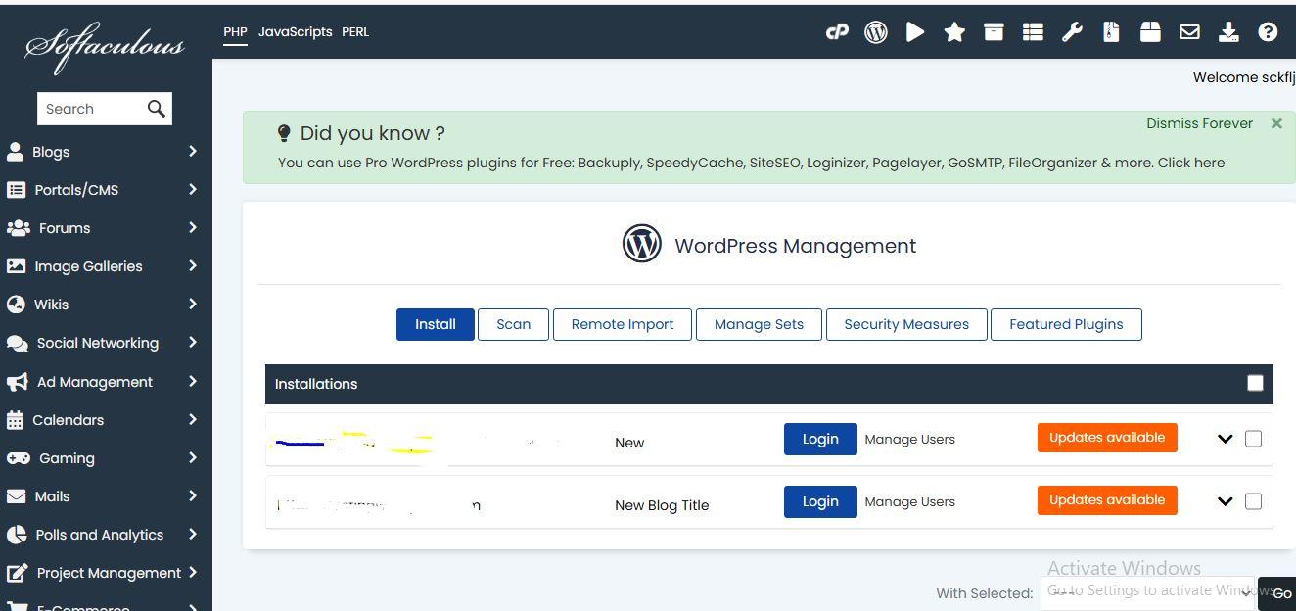The height and width of the screenshot is (611, 1296).
Task: Click Login for the 'New' installation
Action: click(x=820, y=439)
